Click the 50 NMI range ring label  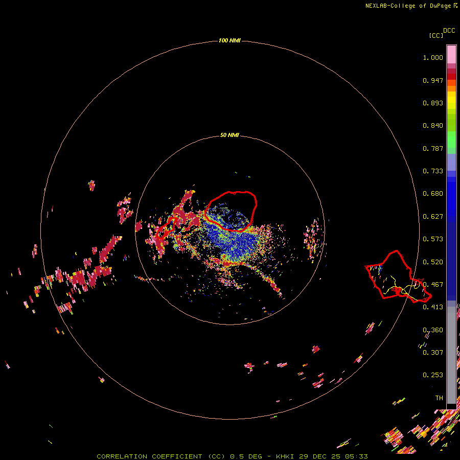(x=229, y=135)
